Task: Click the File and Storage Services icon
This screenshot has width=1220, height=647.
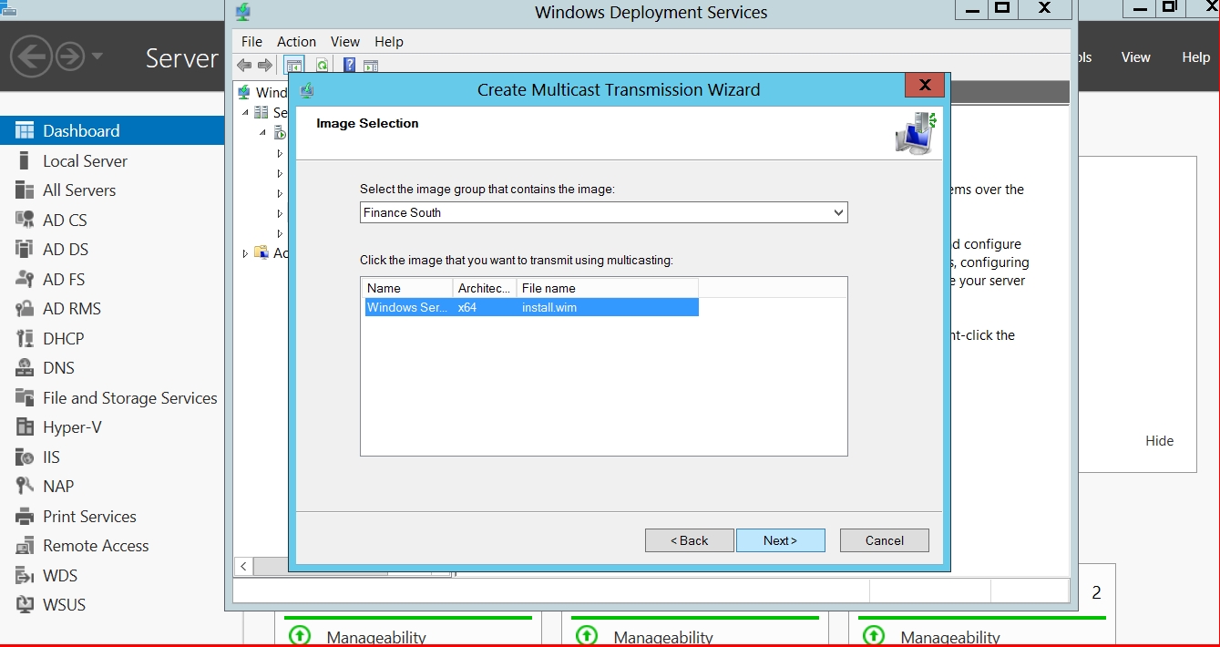Action: point(25,397)
